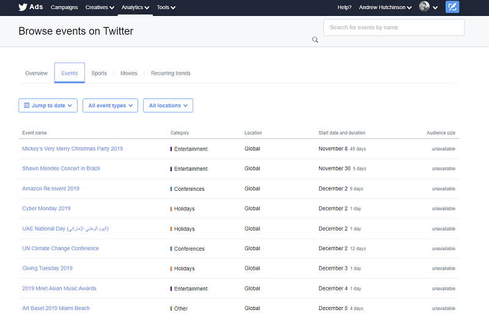
Task: Switch to the Overview tab
Action: pyautogui.click(x=37, y=73)
